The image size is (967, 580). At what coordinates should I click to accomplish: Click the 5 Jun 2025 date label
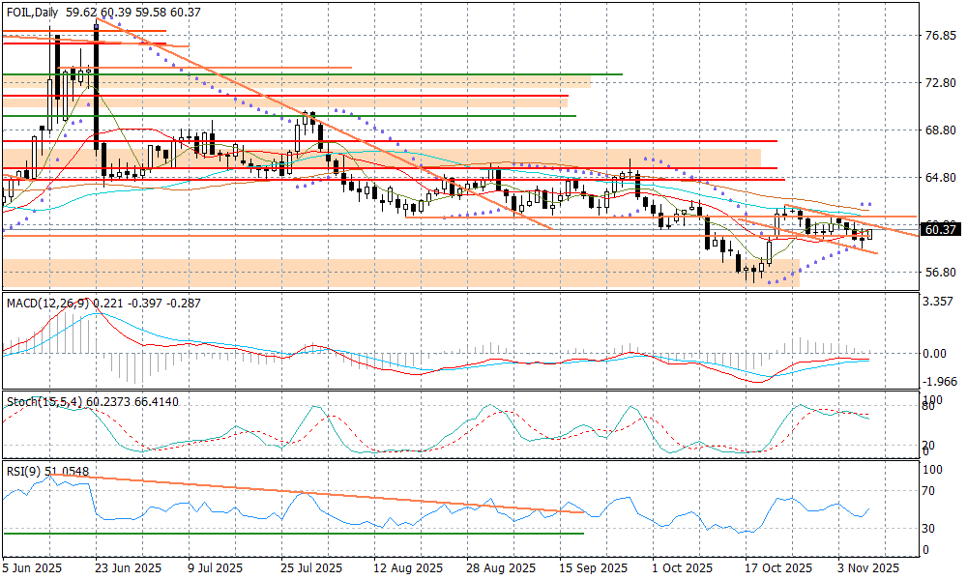(x=35, y=567)
